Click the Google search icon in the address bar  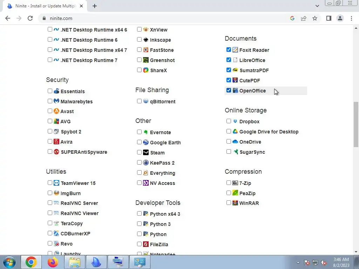[292, 18]
